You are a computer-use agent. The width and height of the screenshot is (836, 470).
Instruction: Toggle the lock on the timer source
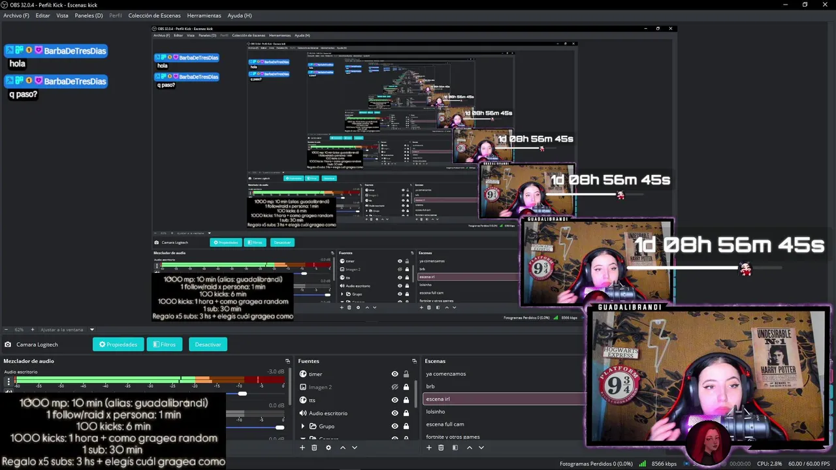coord(406,374)
